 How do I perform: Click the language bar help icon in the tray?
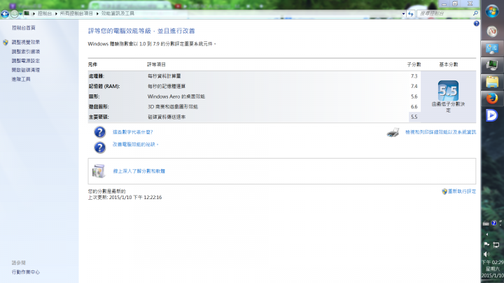493,224
